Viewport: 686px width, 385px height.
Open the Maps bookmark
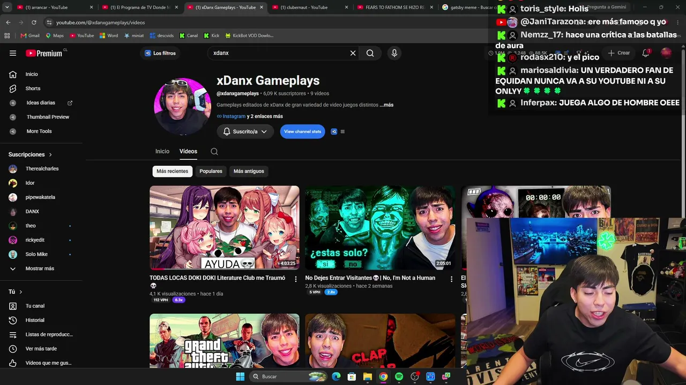pos(54,35)
